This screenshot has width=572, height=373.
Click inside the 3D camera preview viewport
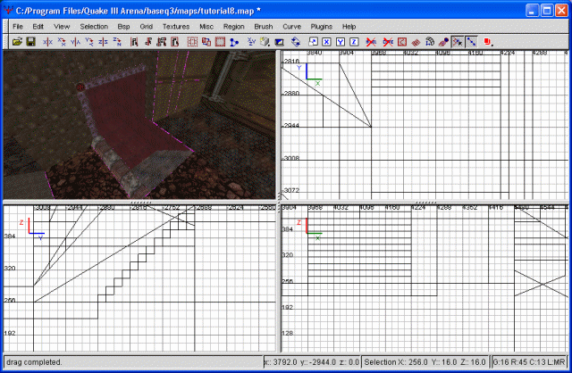pyautogui.click(x=139, y=125)
